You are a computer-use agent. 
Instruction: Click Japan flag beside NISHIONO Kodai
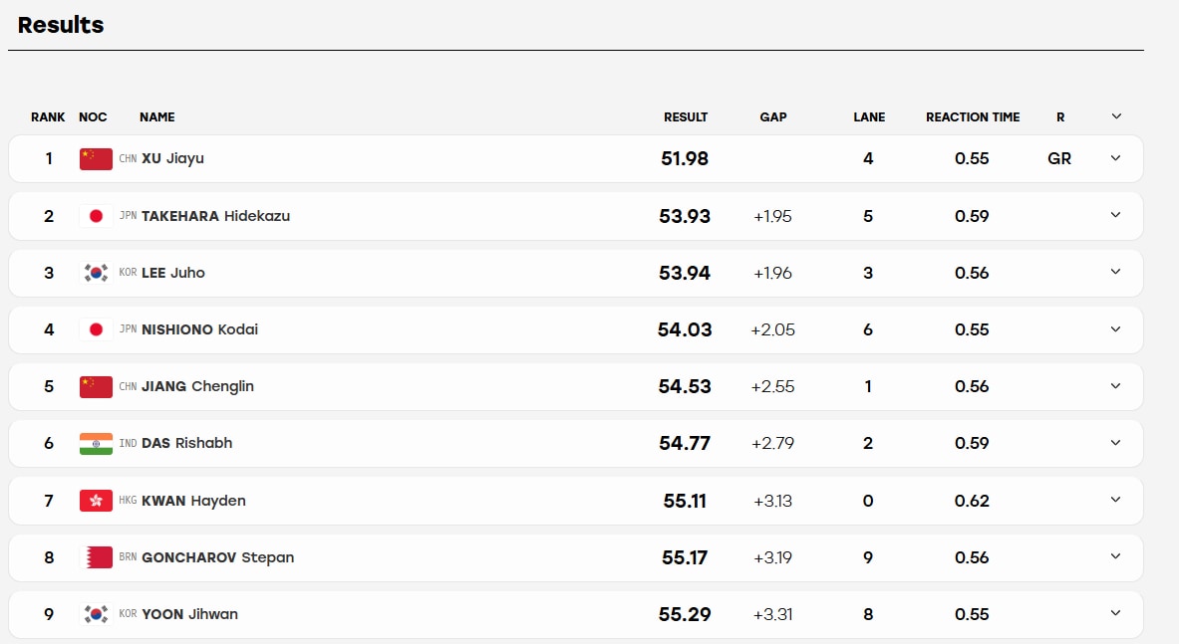coord(96,329)
